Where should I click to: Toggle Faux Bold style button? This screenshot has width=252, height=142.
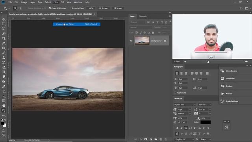[x=177, y=128]
